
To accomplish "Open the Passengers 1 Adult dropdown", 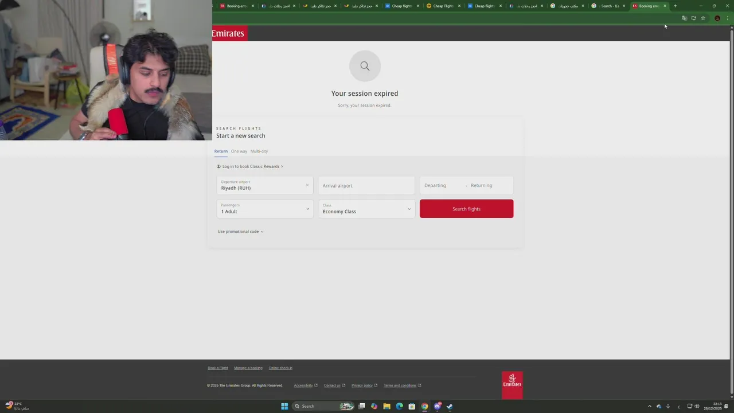I will [x=265, y=209].
